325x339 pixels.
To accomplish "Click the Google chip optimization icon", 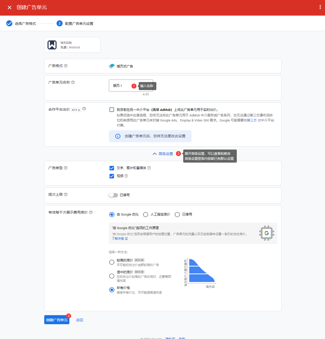I will [267, 233].
